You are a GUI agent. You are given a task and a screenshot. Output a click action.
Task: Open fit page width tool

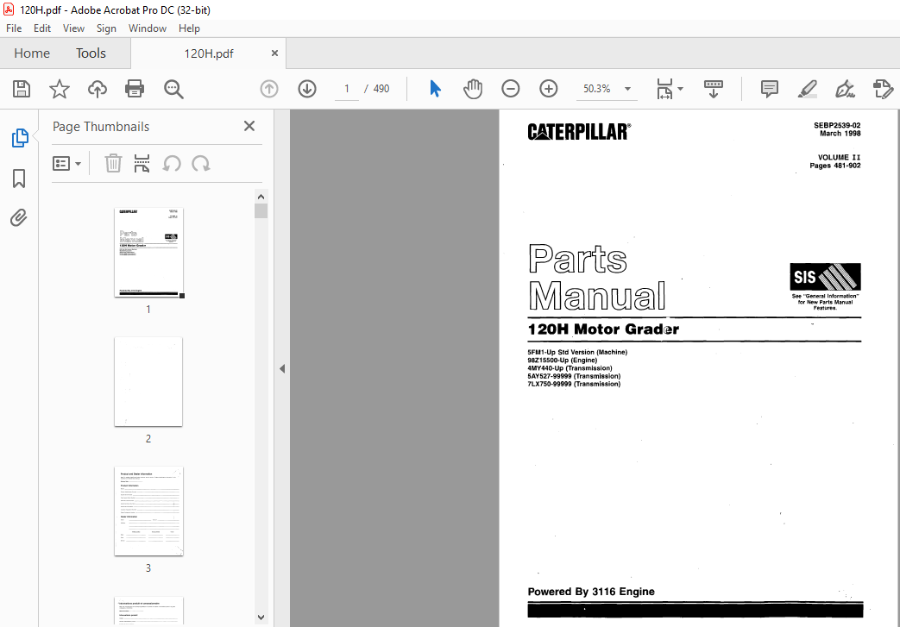[664, 89]
